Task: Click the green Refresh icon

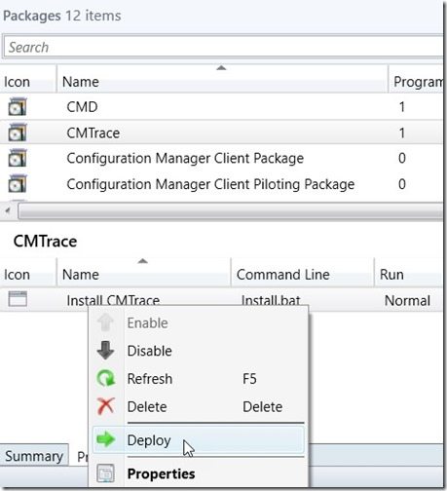Action: (x=106, y=378)
